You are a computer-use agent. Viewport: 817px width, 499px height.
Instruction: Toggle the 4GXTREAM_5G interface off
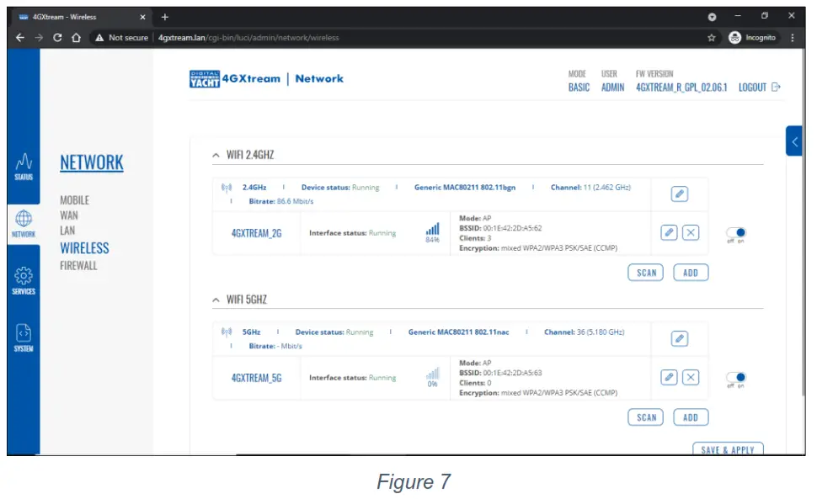coord(736,377)
